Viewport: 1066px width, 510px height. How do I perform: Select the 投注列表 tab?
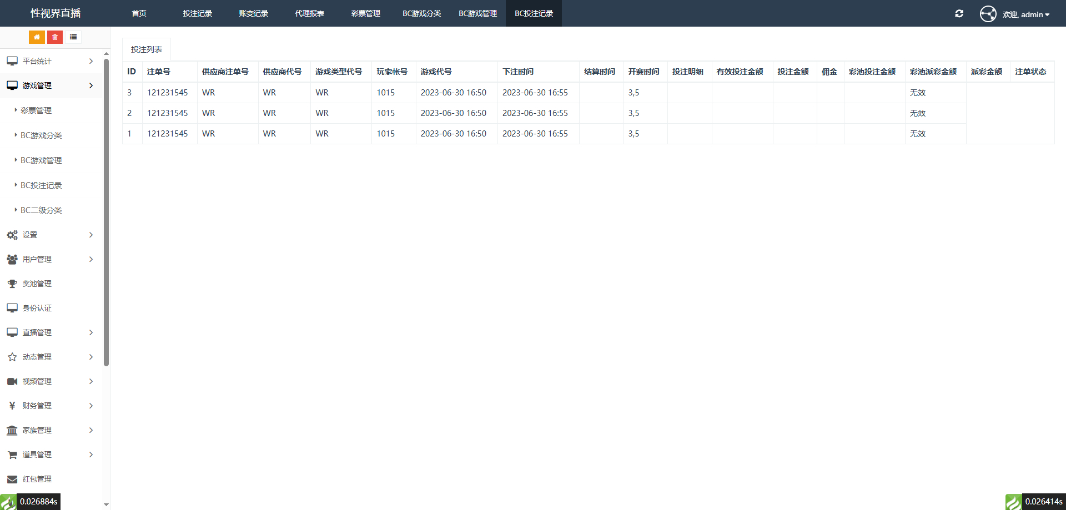pos(147,49)
